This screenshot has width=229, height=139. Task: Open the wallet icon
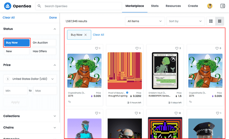[x=223, y=6]
